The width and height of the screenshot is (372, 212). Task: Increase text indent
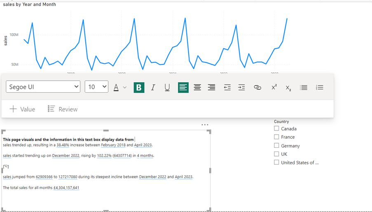(241, 87)
